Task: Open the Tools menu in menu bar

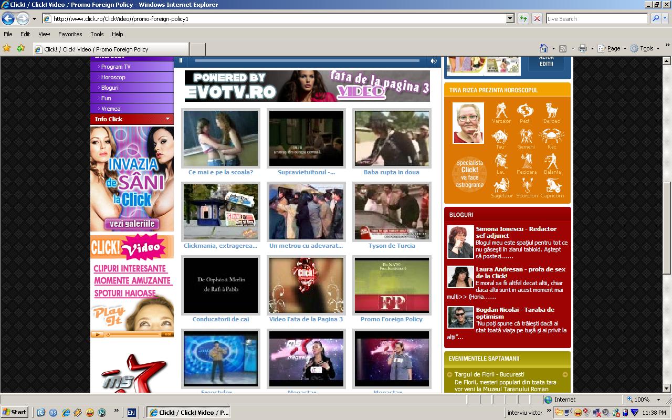Action: click(x=97, y=34)
